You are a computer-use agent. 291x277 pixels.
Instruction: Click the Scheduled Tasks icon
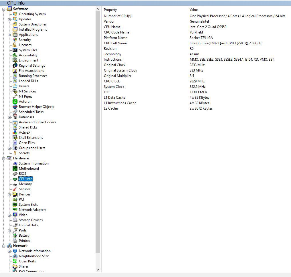(15, 112)
